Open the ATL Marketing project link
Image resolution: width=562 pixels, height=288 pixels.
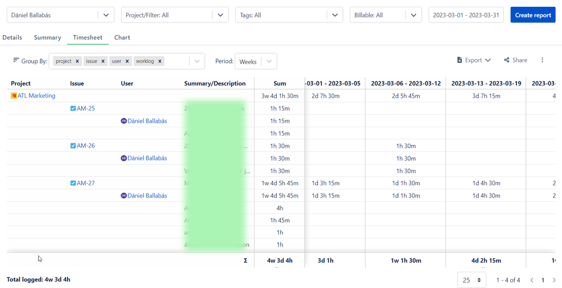pos(36,96)
